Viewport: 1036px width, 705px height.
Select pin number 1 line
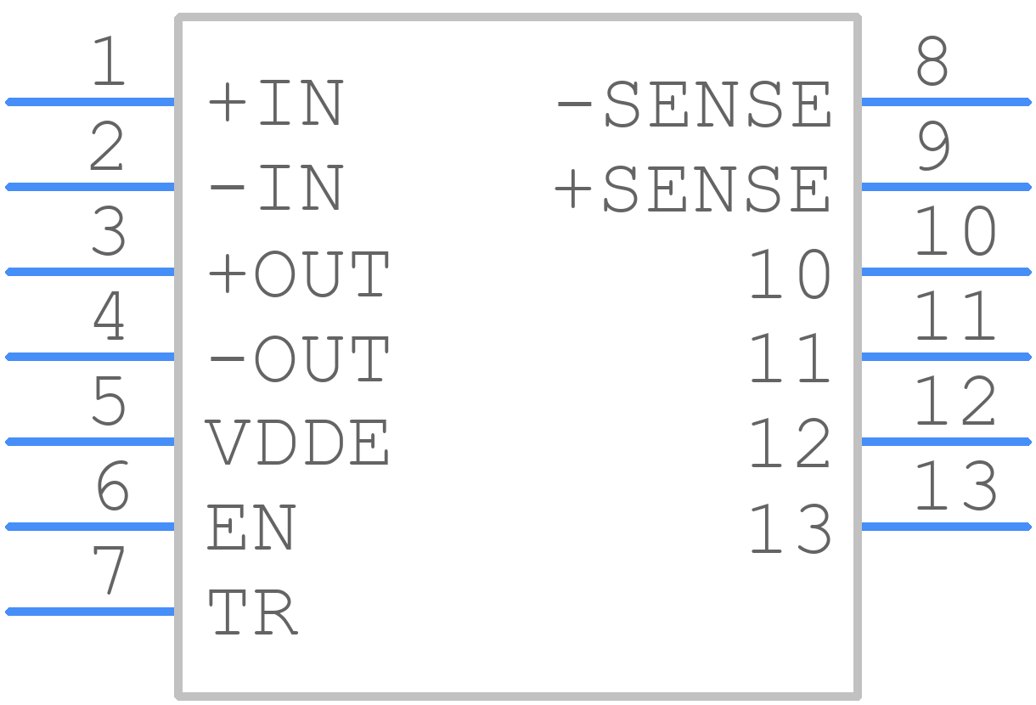click(x=90, y=102)
